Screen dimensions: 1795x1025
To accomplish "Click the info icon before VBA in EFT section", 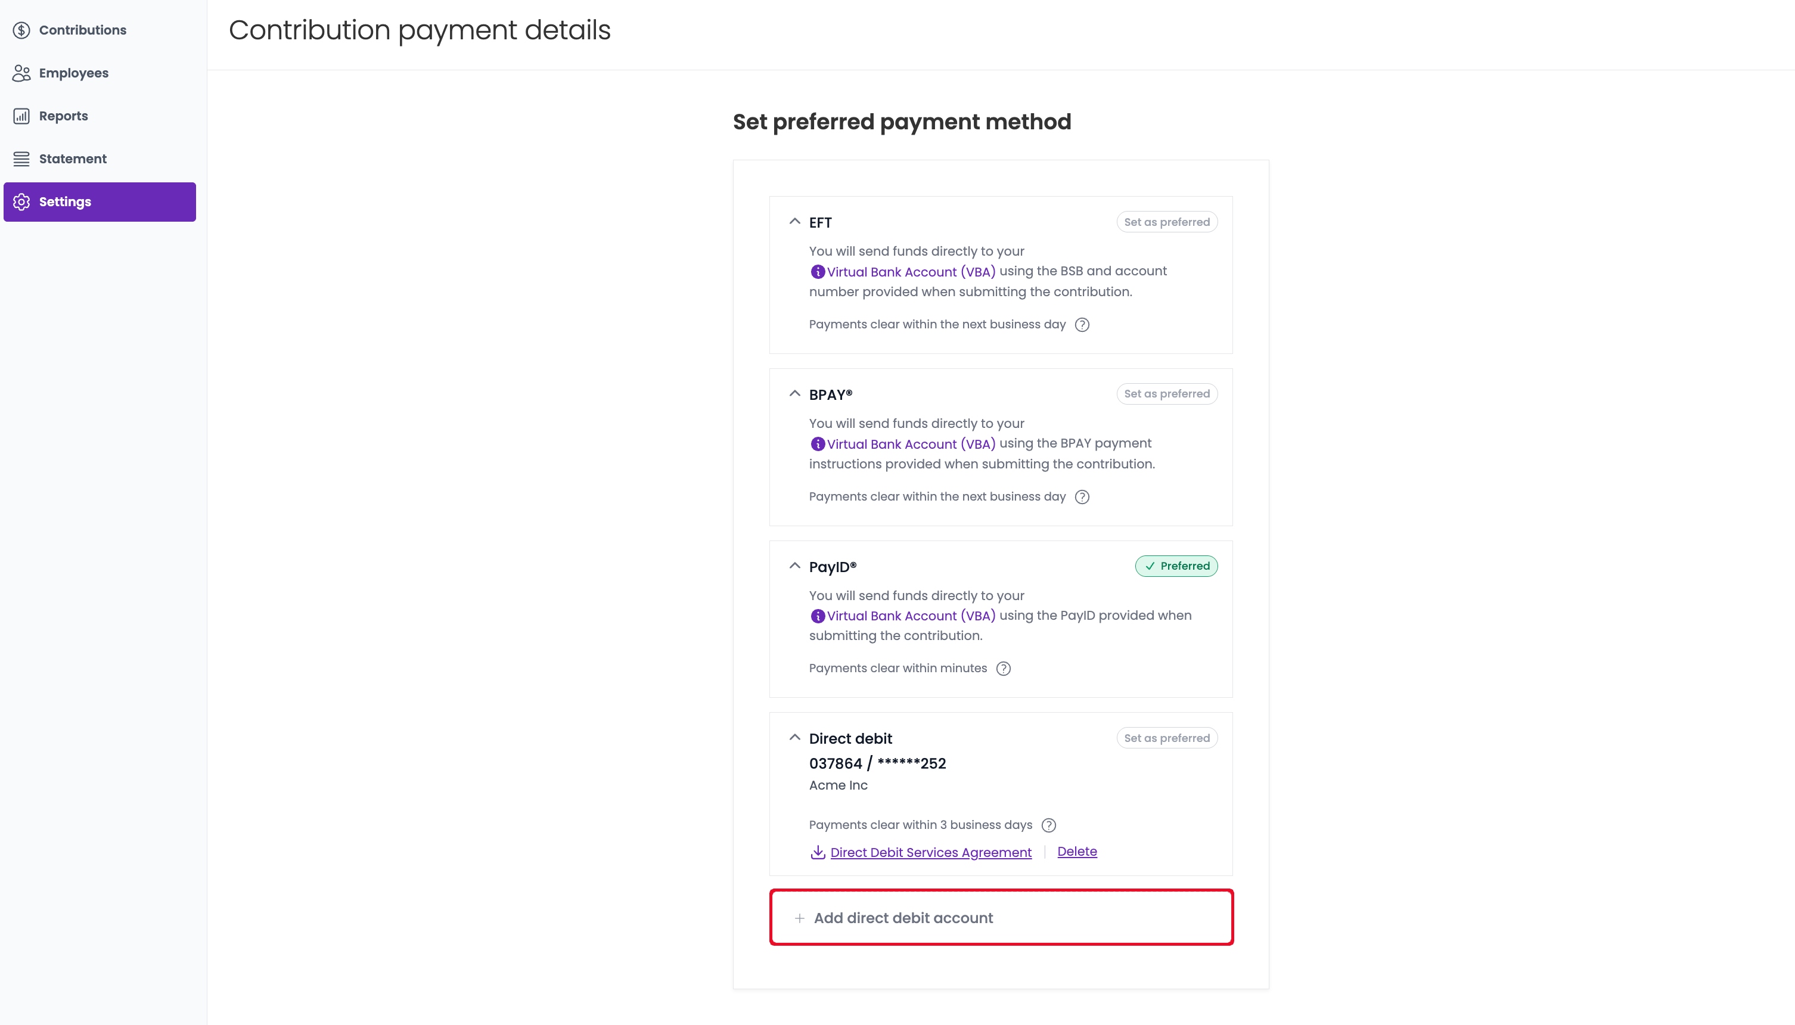I will click(817, 272).
